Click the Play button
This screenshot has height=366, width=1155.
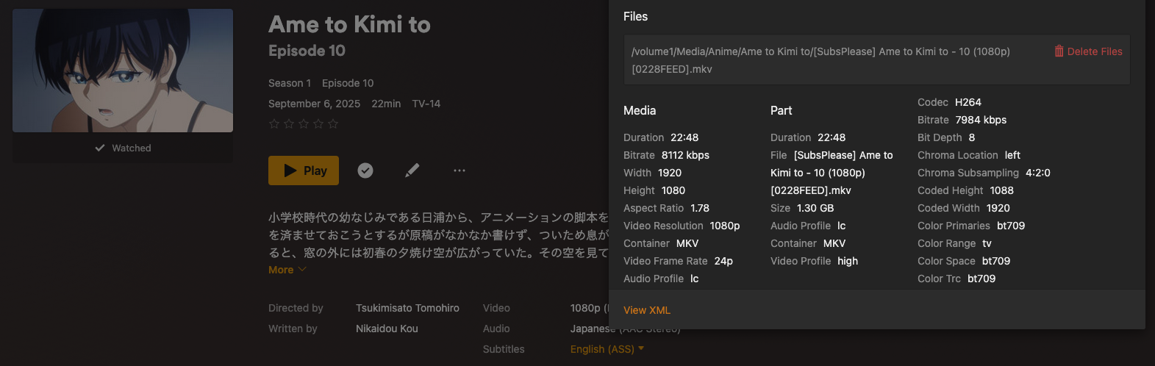[304, 171]
